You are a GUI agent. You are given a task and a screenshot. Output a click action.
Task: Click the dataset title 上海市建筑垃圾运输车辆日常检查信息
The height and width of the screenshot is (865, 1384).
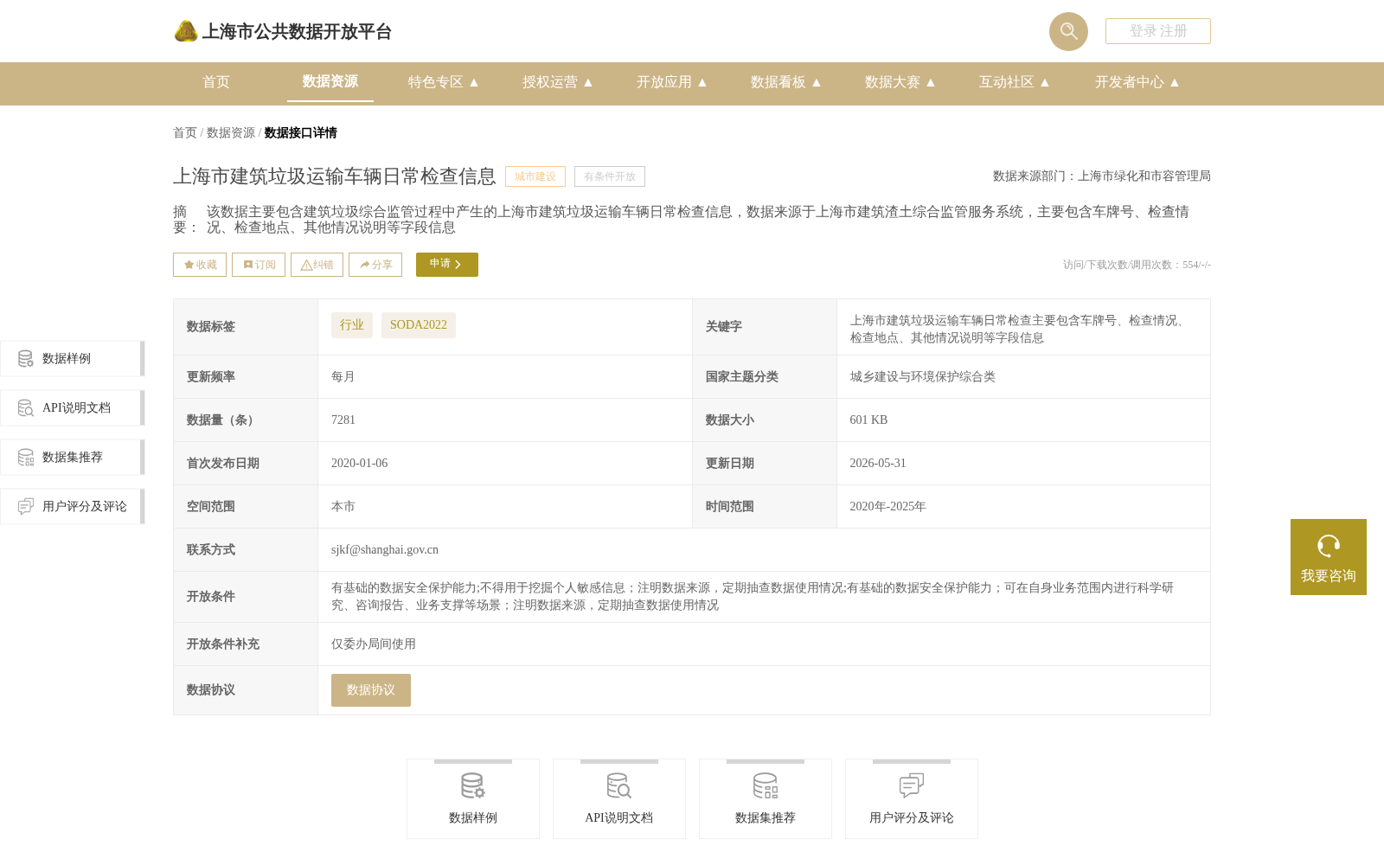click(335, 176)
